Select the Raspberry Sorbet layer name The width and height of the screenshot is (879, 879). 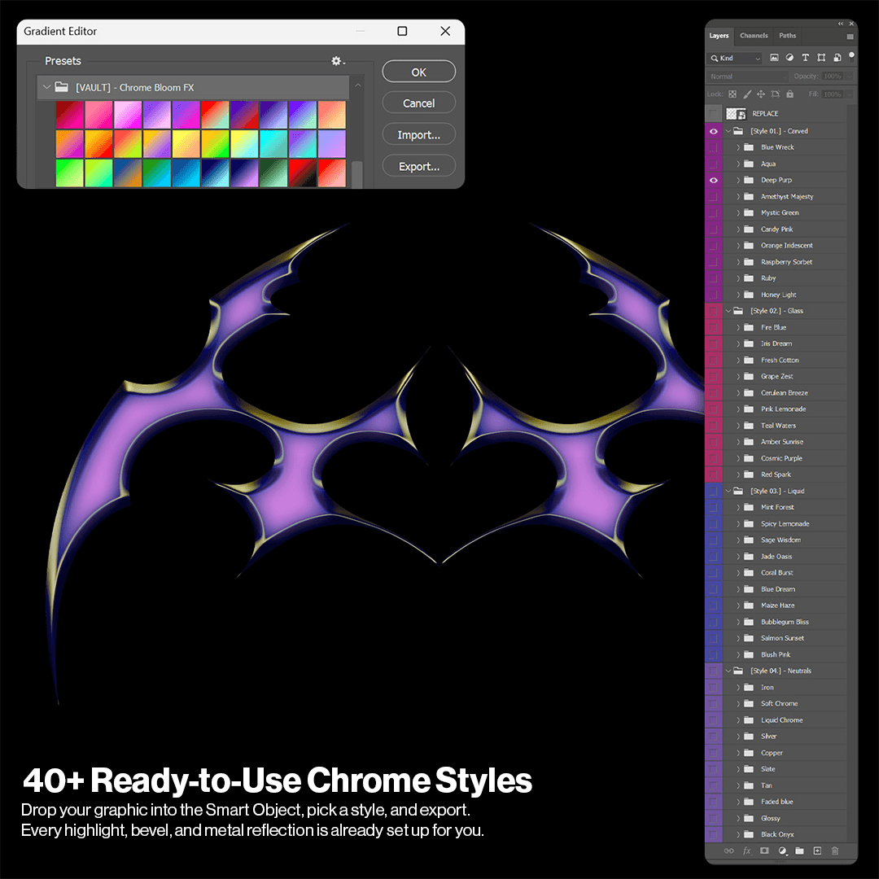tap(786, 262)
